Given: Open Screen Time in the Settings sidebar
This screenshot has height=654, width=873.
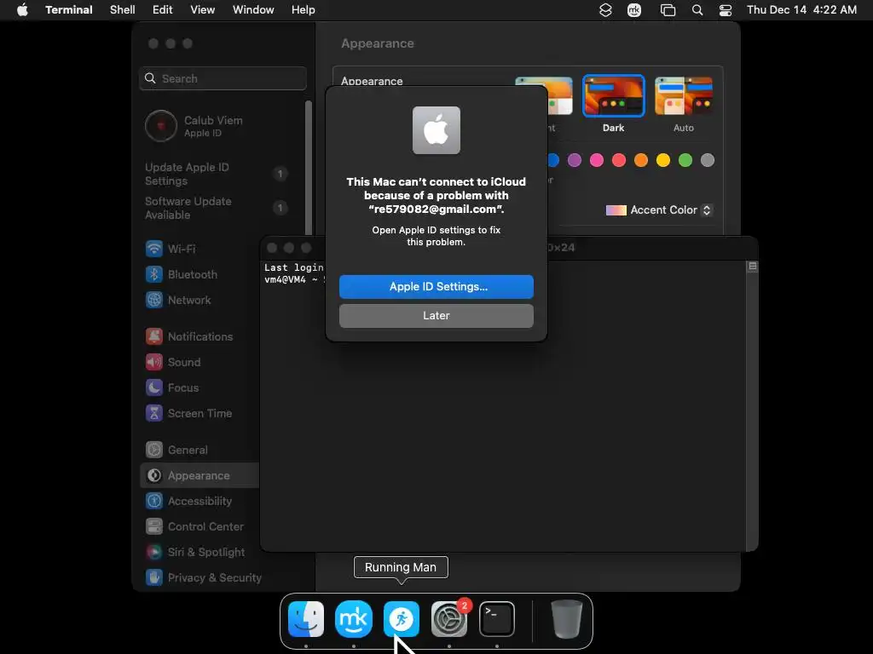Looking at the screenshot, I should [199, 413].
